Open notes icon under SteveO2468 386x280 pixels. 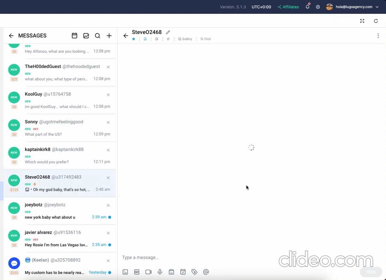coord(157,39)
